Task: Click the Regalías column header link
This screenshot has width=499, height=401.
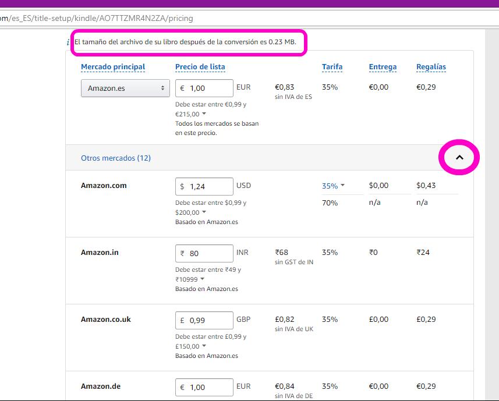Action: pos(431,67)
